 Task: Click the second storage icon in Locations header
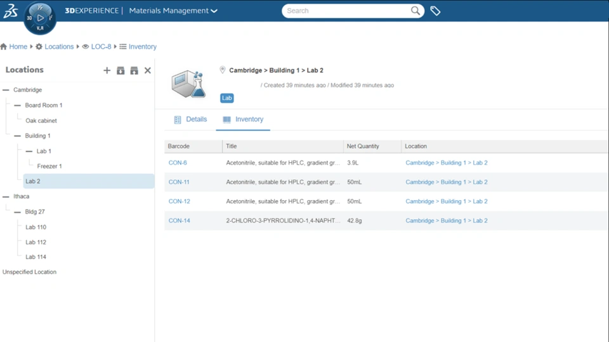[134, 70]
